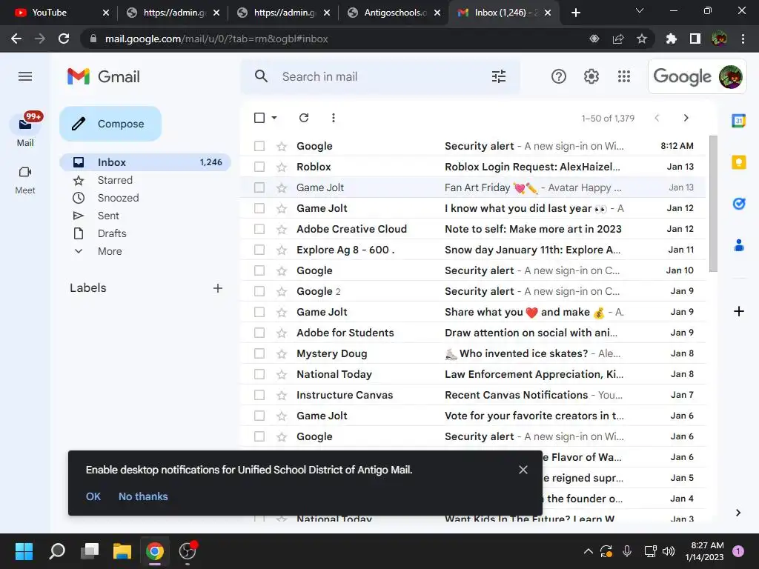Open the Meet section in side rail
The image size is (759, 569).
25,179
